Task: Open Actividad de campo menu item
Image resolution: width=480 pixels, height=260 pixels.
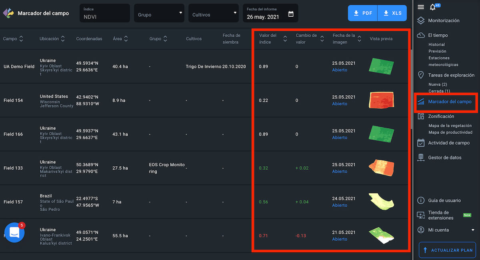Action: tap(448, 143)
